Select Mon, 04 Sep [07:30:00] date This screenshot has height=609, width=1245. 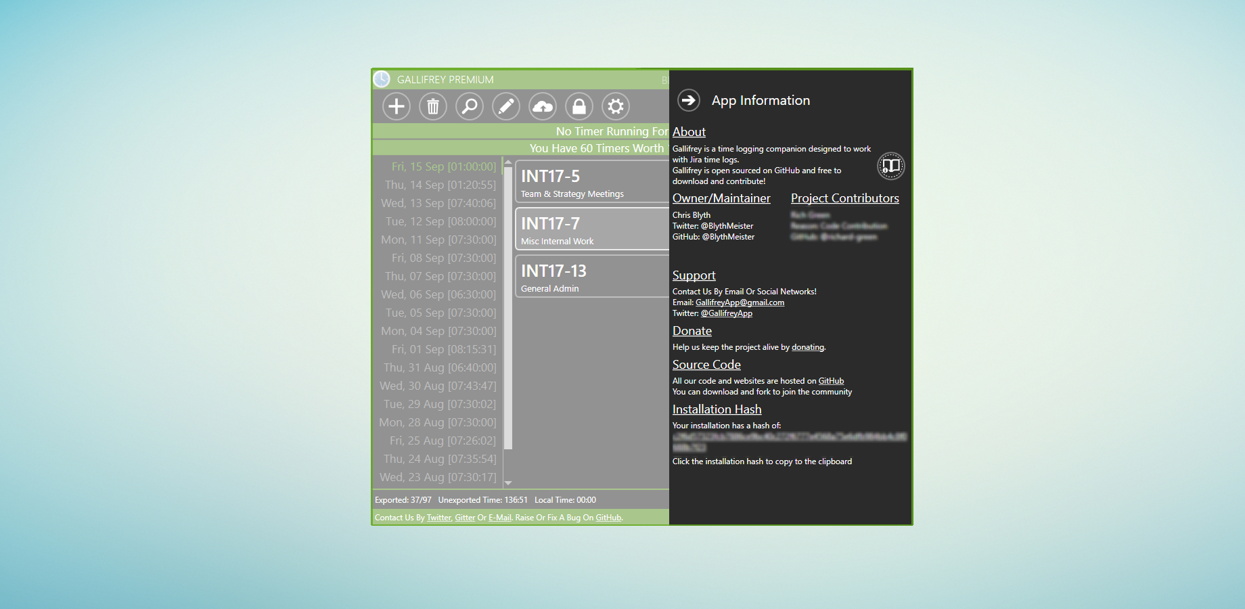click(438, 331)
